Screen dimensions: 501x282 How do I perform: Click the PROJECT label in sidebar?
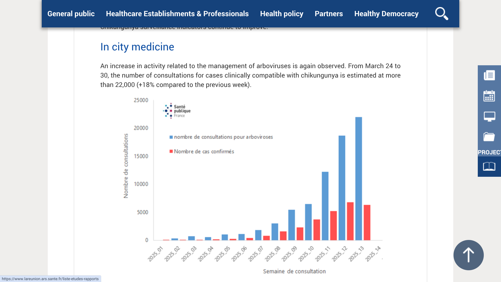pos(489,152)
